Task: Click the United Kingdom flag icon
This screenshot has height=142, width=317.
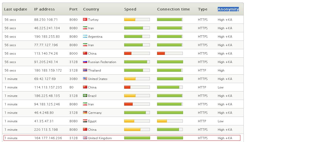Action: tap(85, 138)
